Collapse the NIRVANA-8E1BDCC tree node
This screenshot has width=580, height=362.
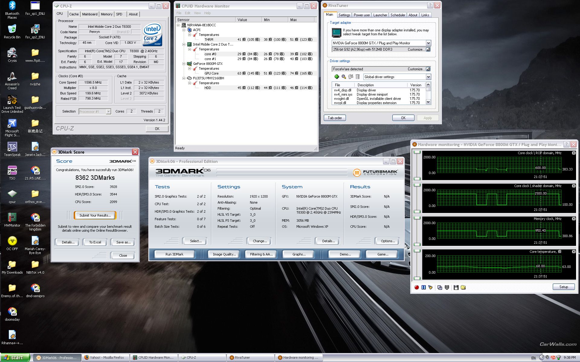point(178,25)
